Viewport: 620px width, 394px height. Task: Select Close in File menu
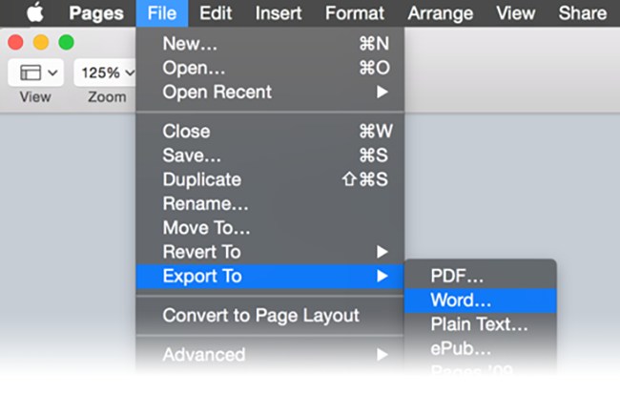point(270,132)
